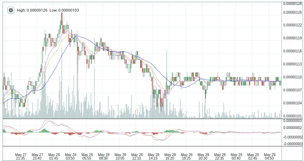Select price label 0.00000107
Image resolution: width=304 pixels, height=161 pixels.
[x=292, y=90]
